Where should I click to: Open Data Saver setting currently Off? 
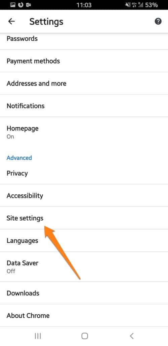pos(84,266)
